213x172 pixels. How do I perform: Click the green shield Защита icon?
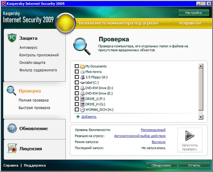(x=12, y=38)
